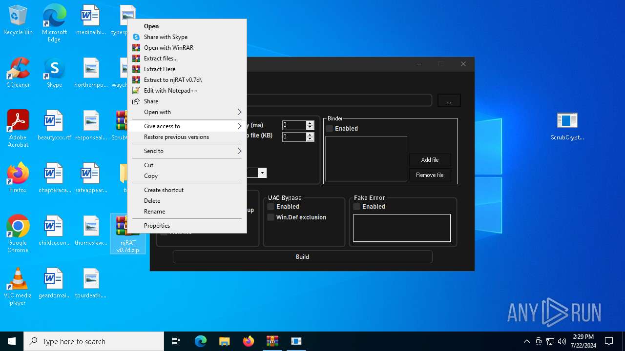Select the thomaslaw... image file

91,231
